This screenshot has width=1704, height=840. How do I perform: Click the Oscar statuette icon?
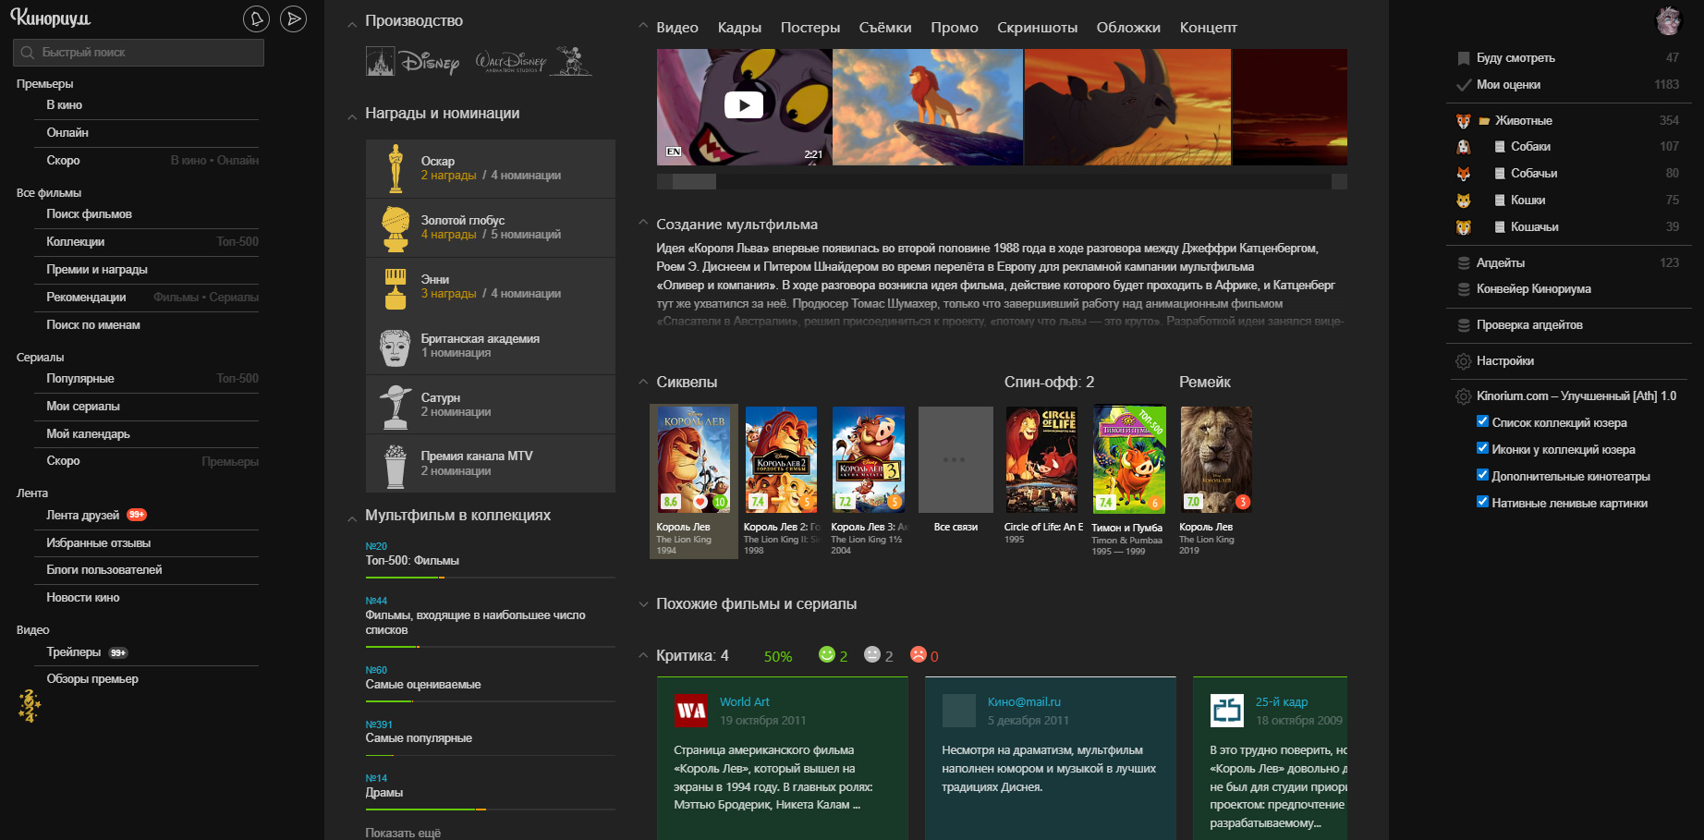point(396,168)
